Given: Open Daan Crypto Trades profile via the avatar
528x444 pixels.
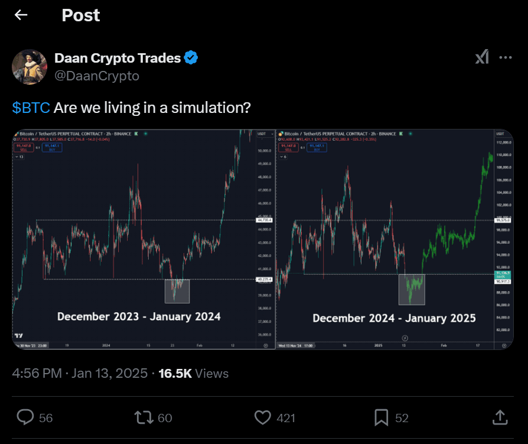Looking at the screenshot, I should pyautogui.click(x=30, y=67).
